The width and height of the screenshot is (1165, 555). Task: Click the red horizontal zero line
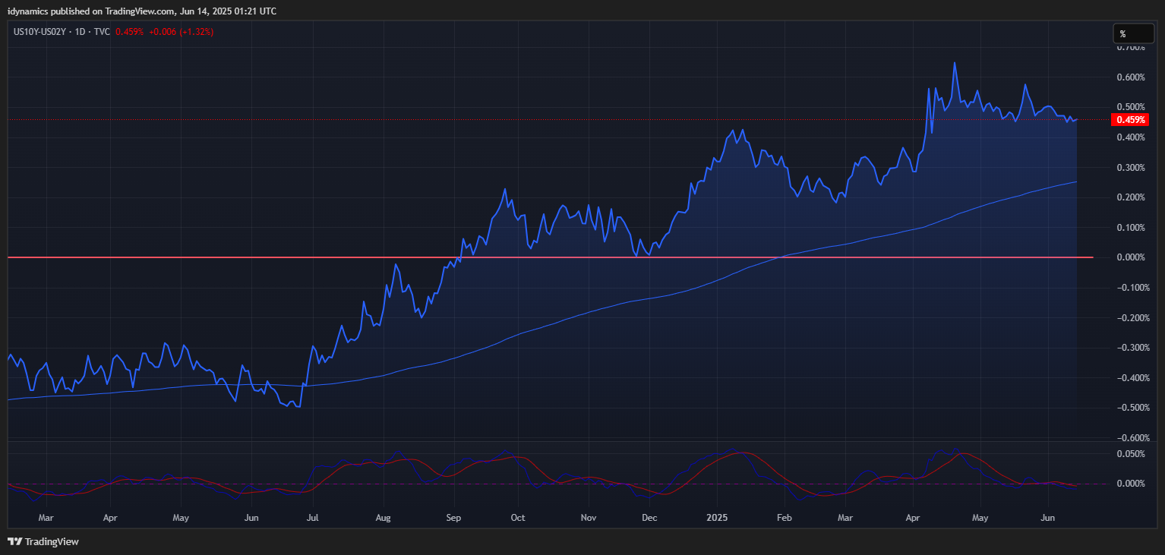coord(551,257)
